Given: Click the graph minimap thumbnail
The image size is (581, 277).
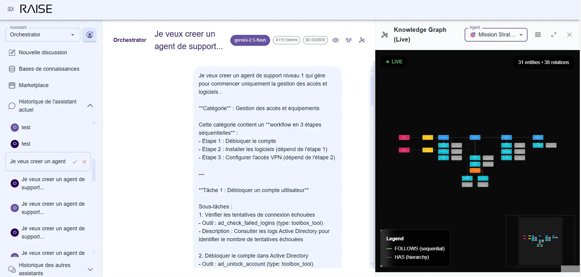Looking at the screenshot, I should point(540,241).
